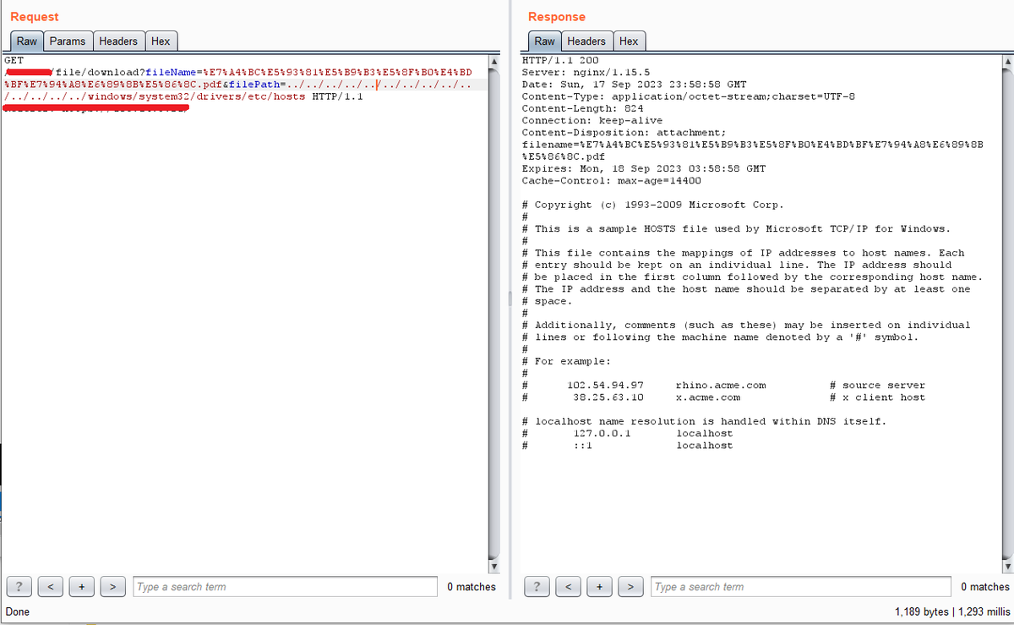Click the 'Connection: keep-alive' header line
The width and height of the screenshot is (1014, 625).
tap(592, 121)
